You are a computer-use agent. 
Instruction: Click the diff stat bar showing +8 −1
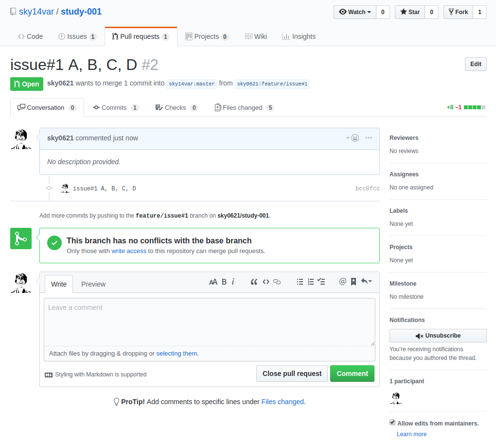point(466,107)
